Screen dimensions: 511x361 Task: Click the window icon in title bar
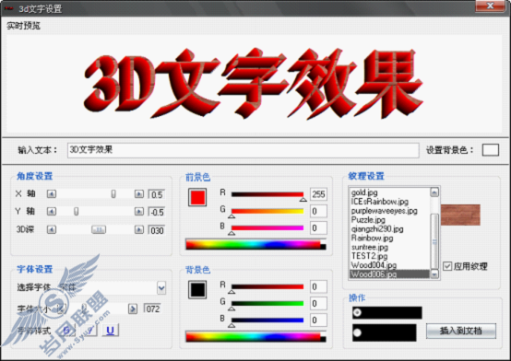click(x=9, y=8)
